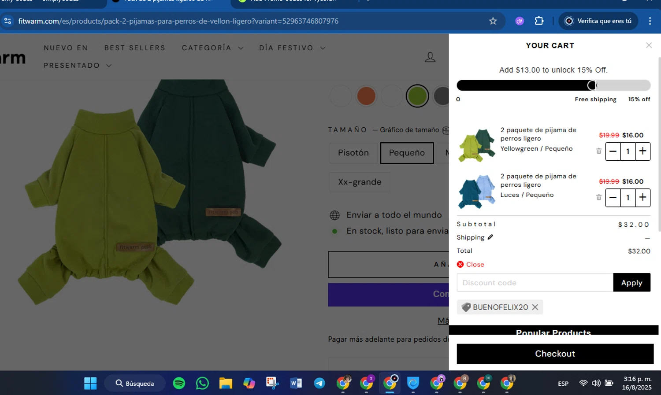Image resolution: width=661 pixels, height=395 pixels.
Task: Click the URL in the address bar
Action: click(x=178, y=21)
